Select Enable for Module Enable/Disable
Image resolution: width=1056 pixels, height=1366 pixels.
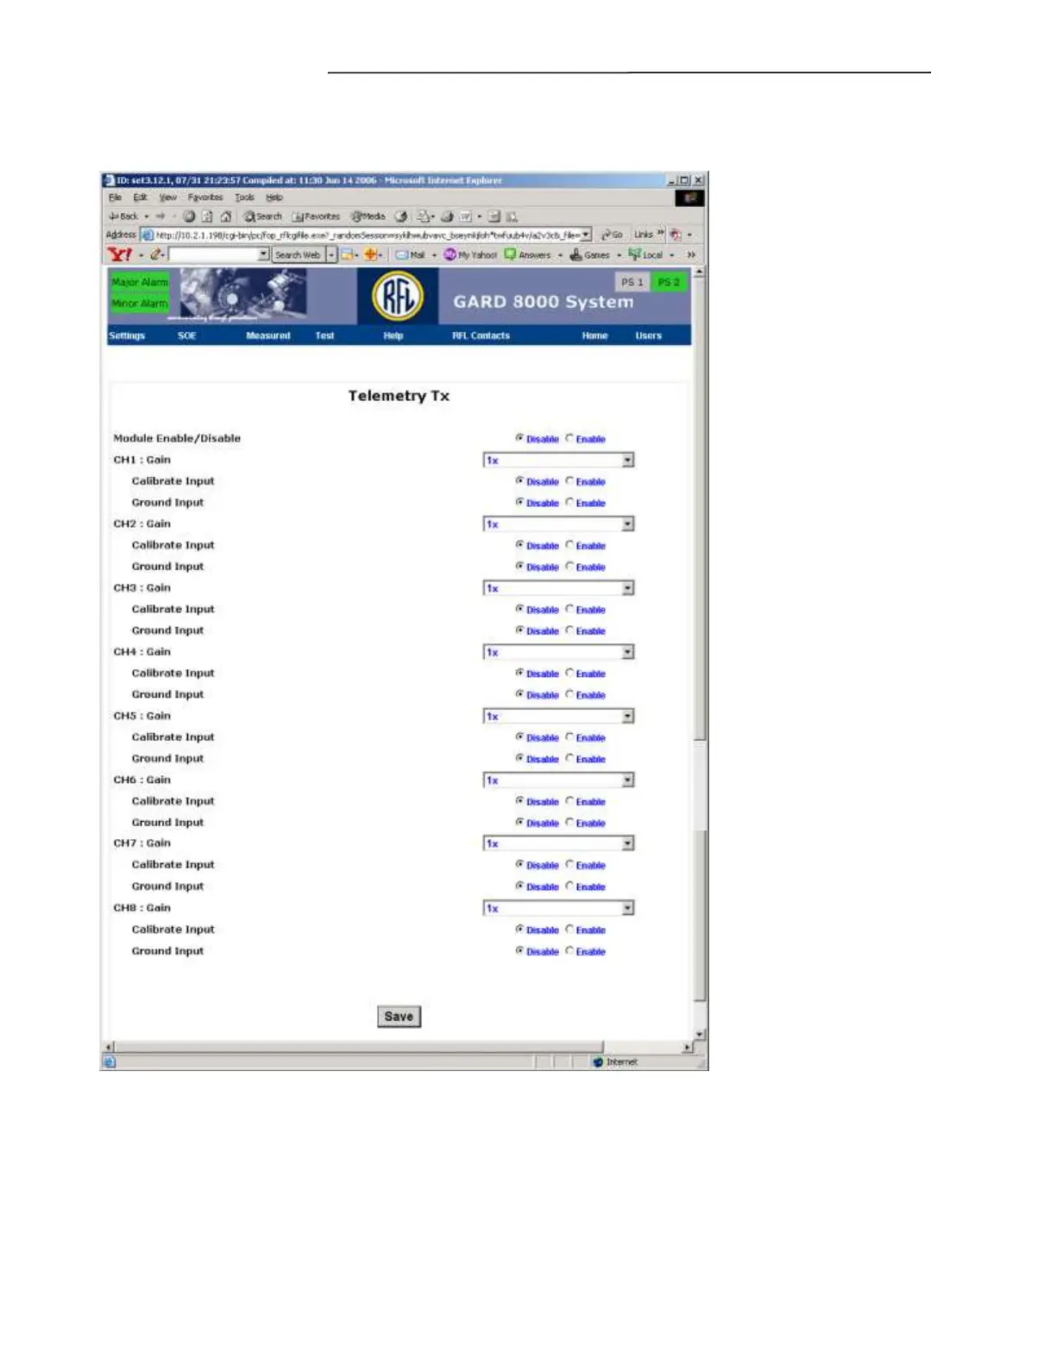[569, 438]
